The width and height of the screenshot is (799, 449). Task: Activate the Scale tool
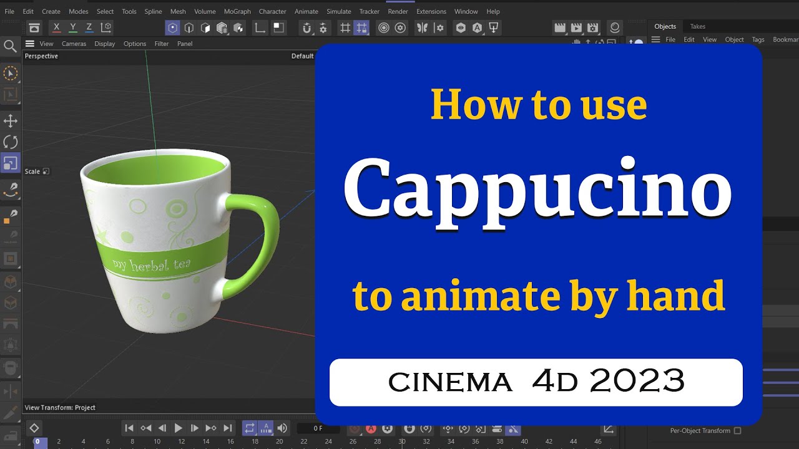click(11, 163)
